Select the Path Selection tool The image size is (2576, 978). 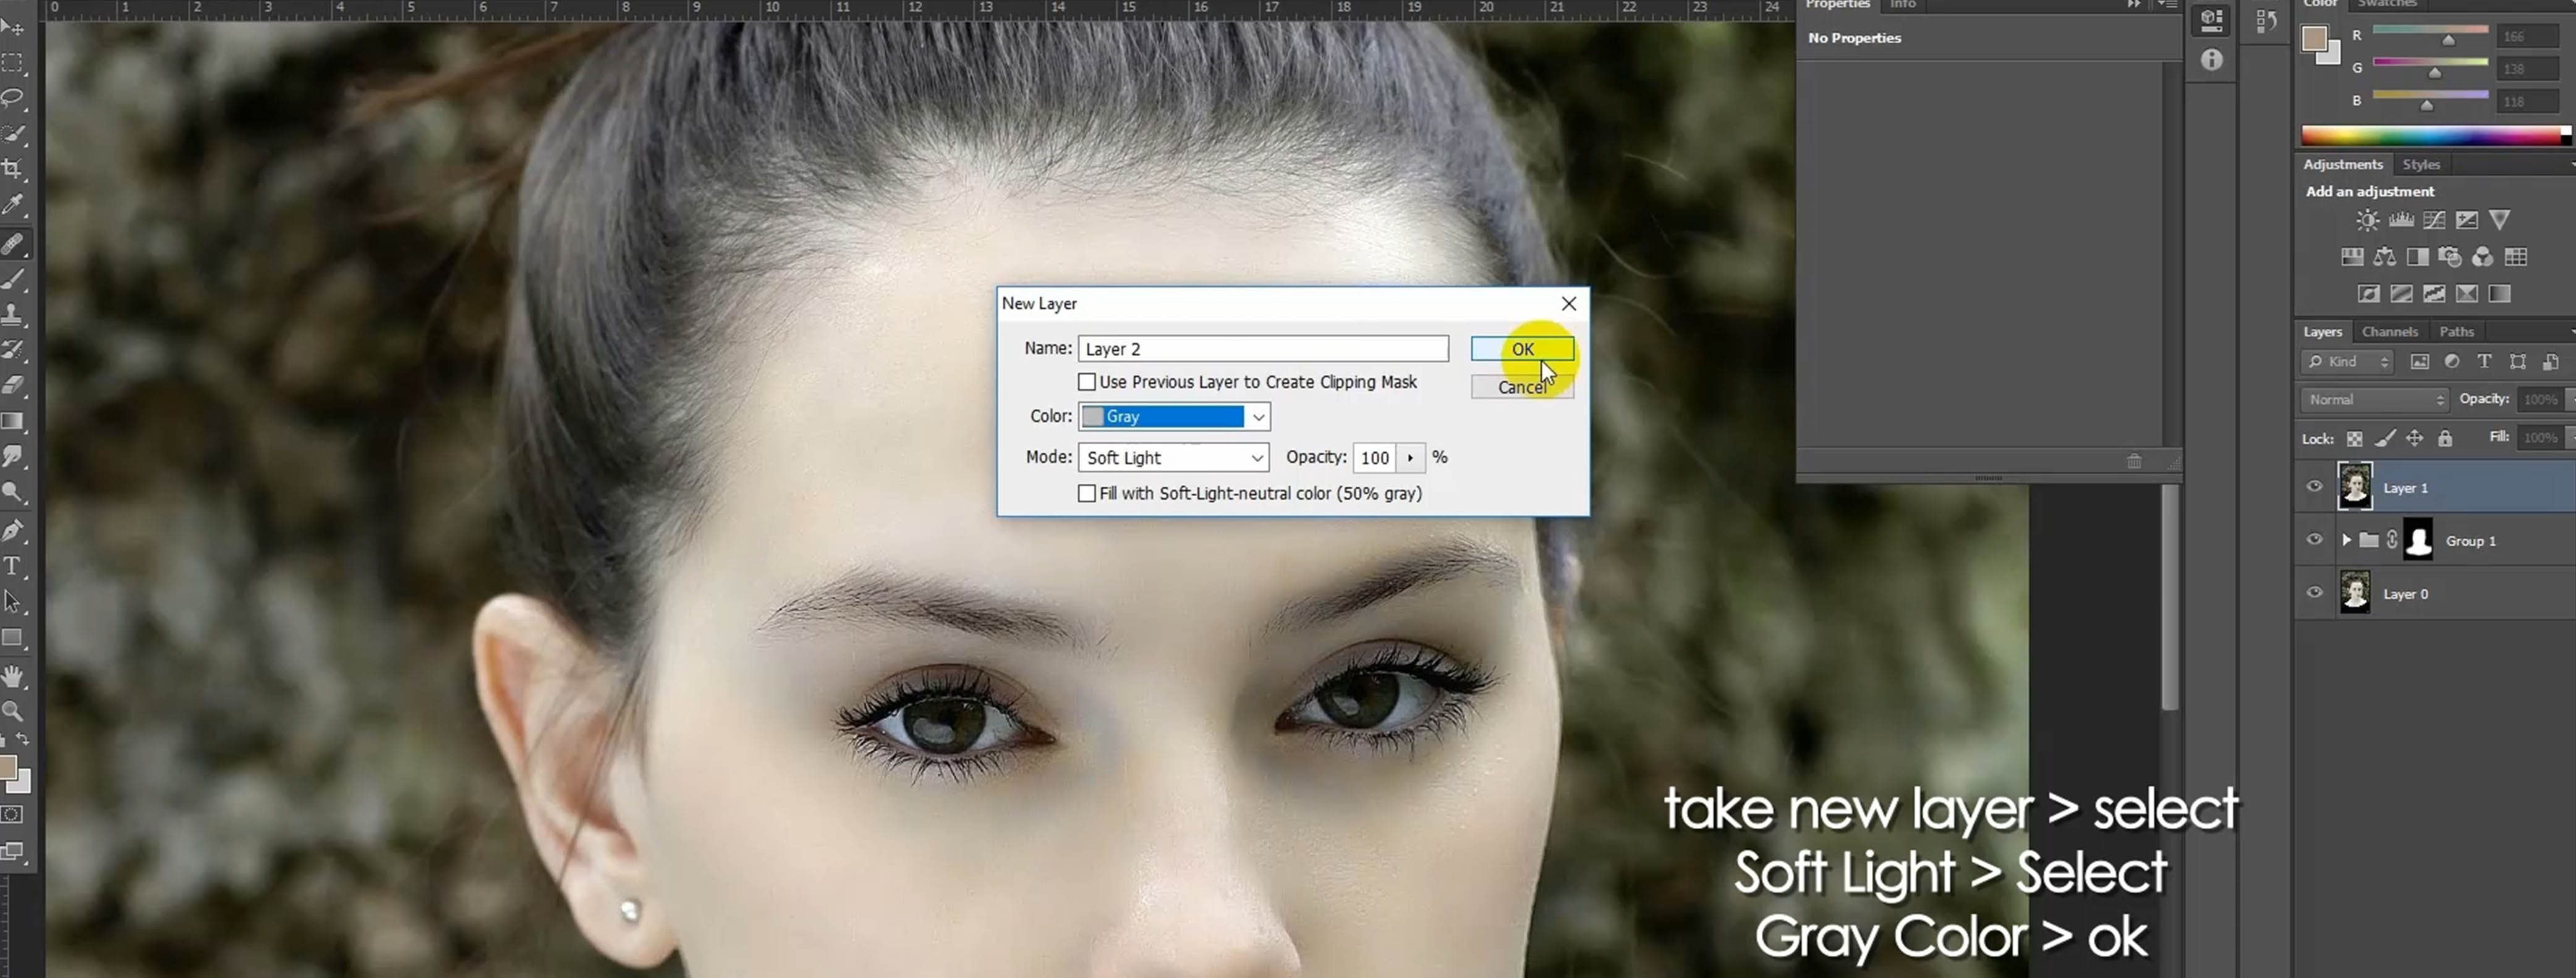click(13, 601)
